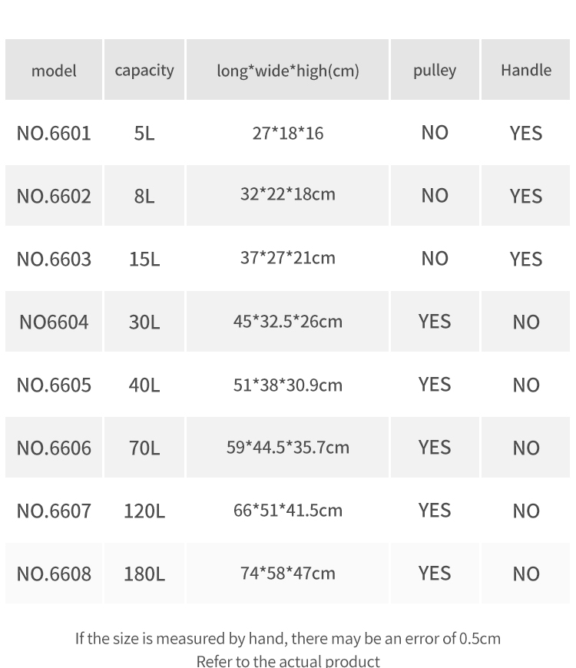Viewport: 576px width, 668px height.
Task: Click the "model" column header
Action: 54,71
